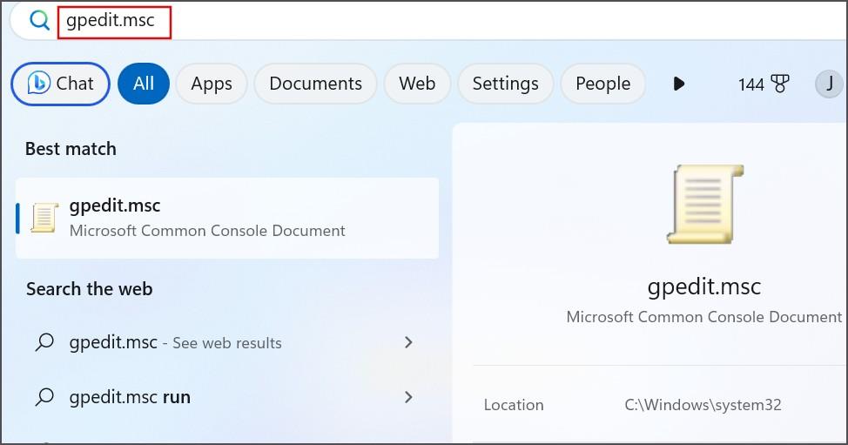The height and width of the screenshot is (445, 848).
Task: Click the search magnifier icon in the search bar
Action: (39, 21)
